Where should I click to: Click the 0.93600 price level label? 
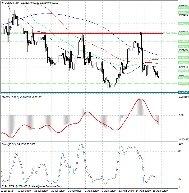[x=183, y=42]
